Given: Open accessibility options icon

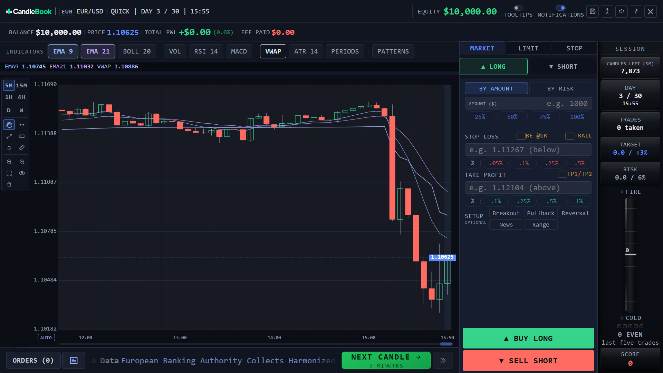Looking at the screenshot, I should click(607, 11).
